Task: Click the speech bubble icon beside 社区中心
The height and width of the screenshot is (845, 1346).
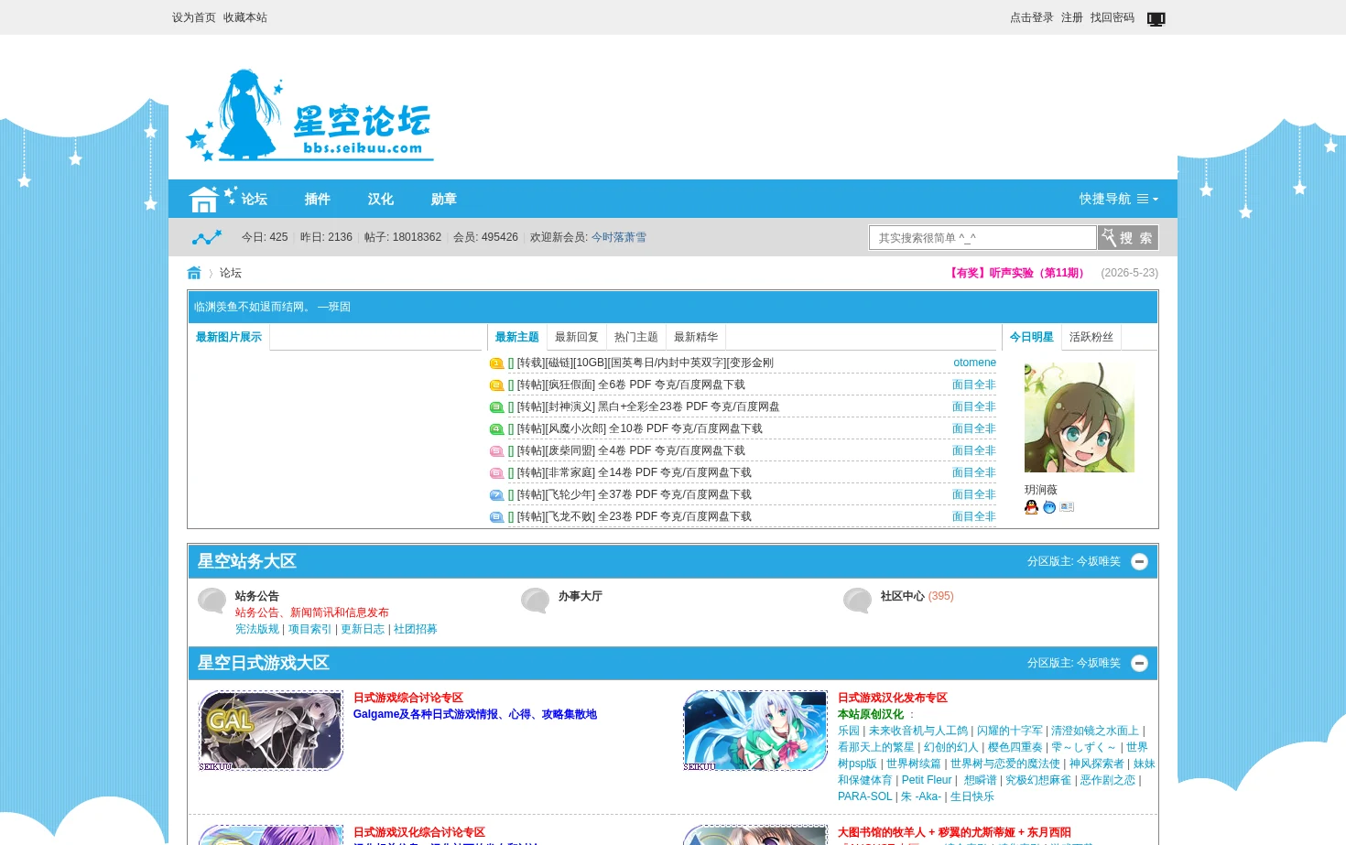Action: click(858, 601)
